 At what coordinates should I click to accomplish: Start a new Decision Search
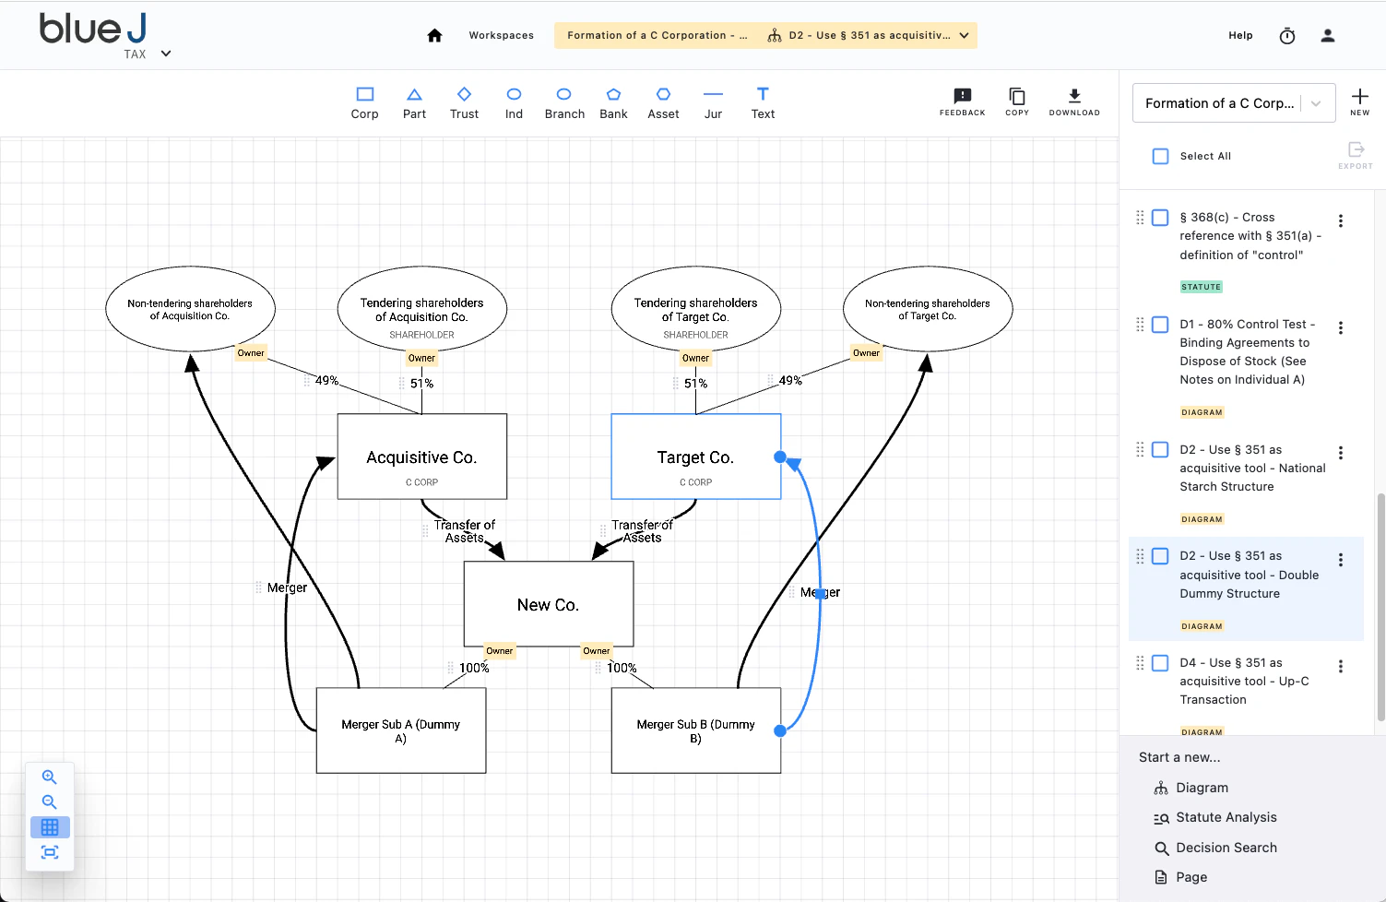(x=1226, y=848)
